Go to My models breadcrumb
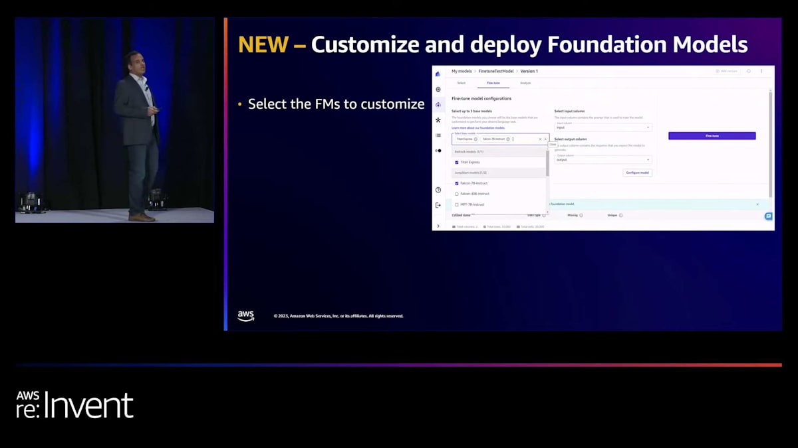 pyautogui.click(x=462, y=71)
